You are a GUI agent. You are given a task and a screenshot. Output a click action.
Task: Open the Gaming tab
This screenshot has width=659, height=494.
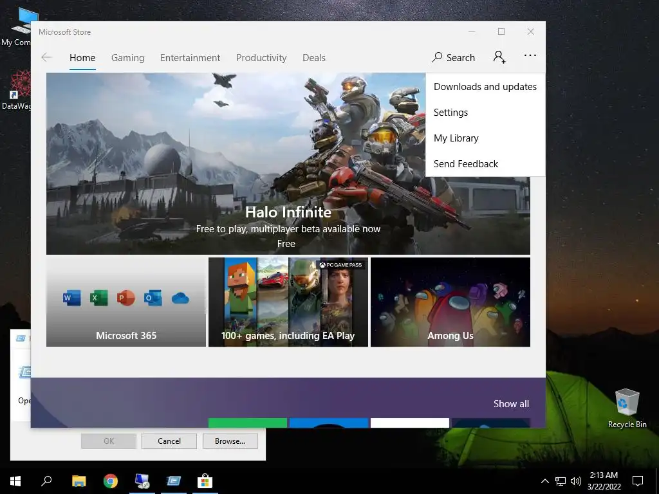(128, 57)
